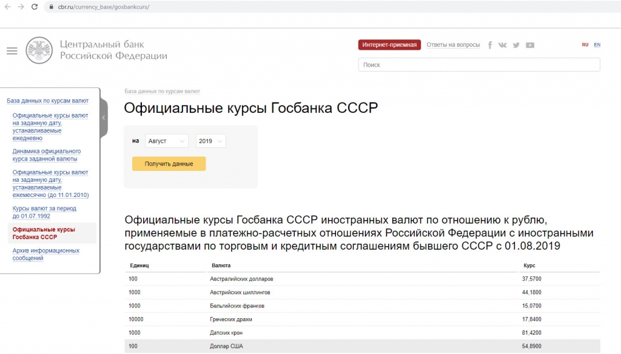Viewport: 621px width, 354px height.
Task: Open the Ответы на вопросы link
Action: tap(453, 45)
